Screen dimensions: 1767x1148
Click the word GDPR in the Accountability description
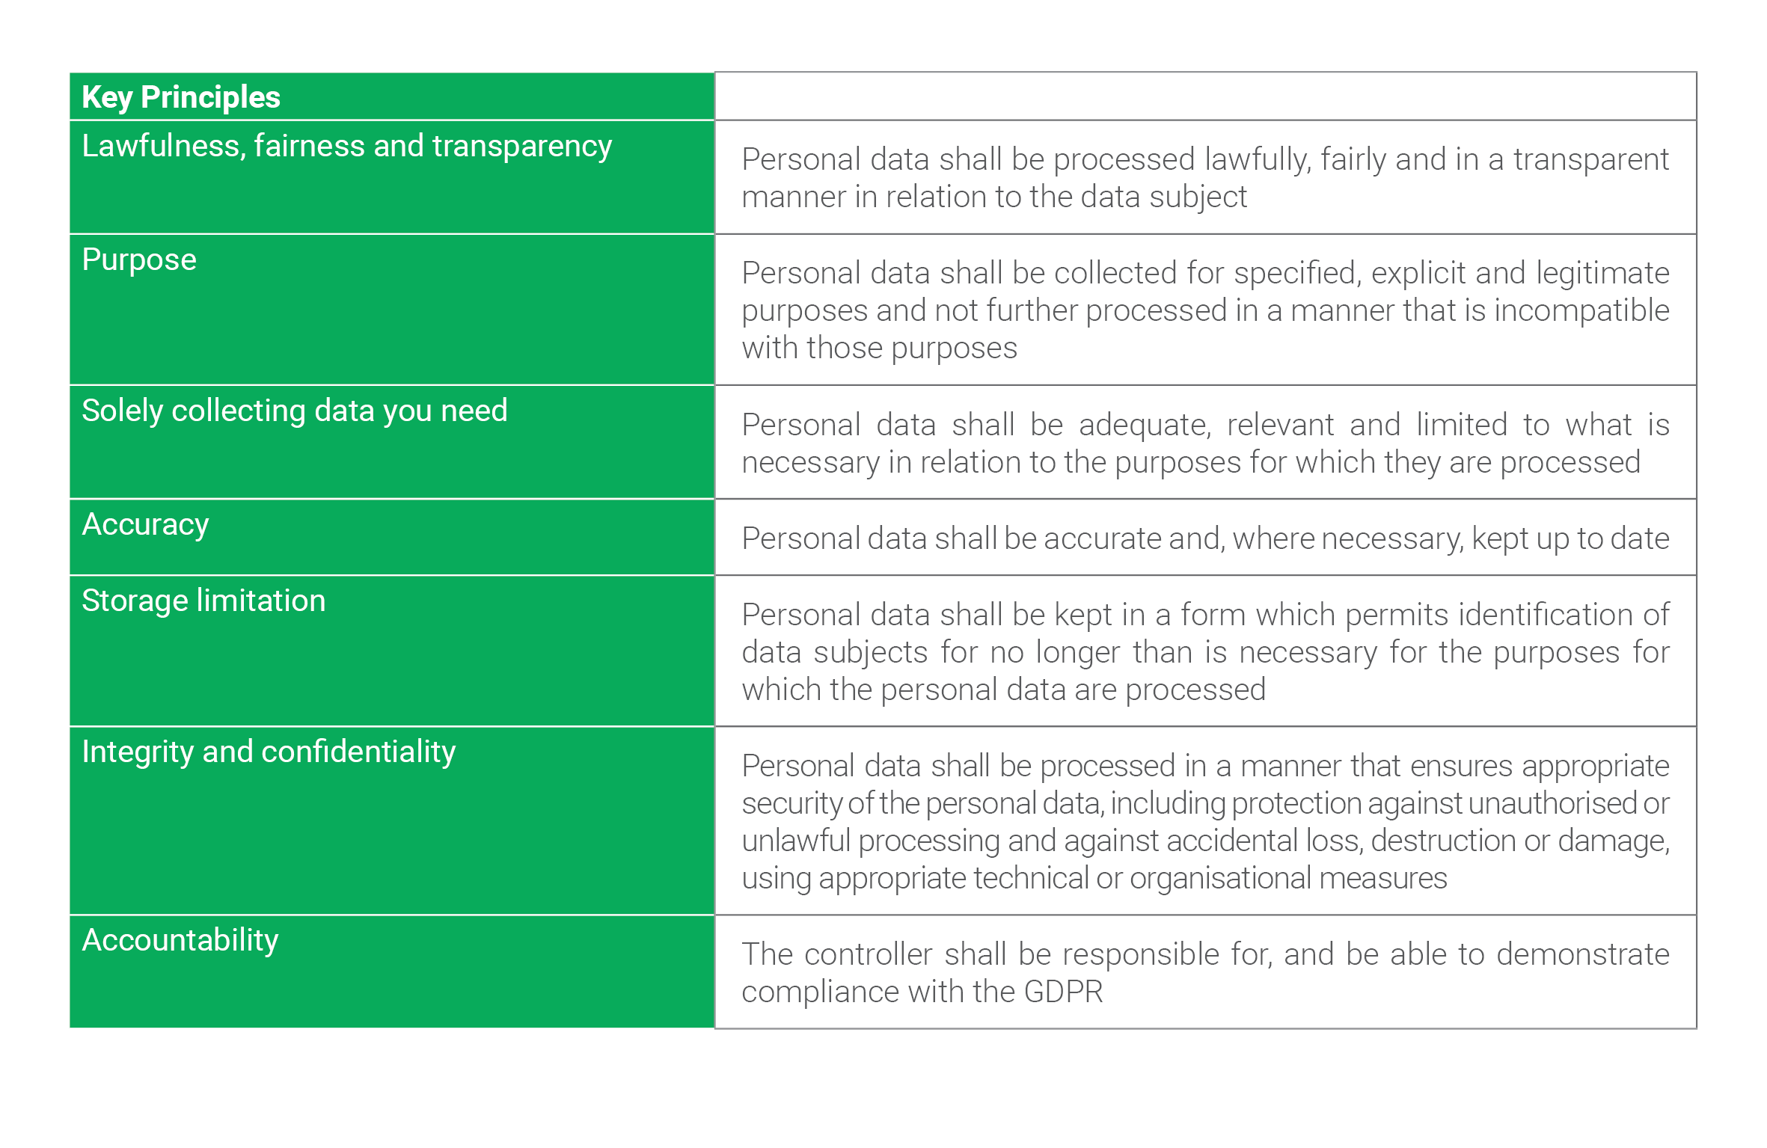tap(1063, 992)
